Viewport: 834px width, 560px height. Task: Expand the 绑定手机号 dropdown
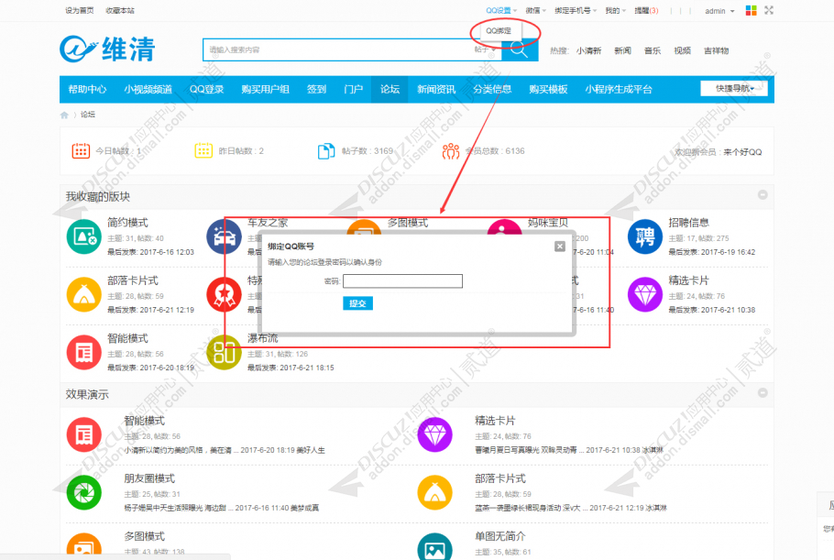point(576,11)
